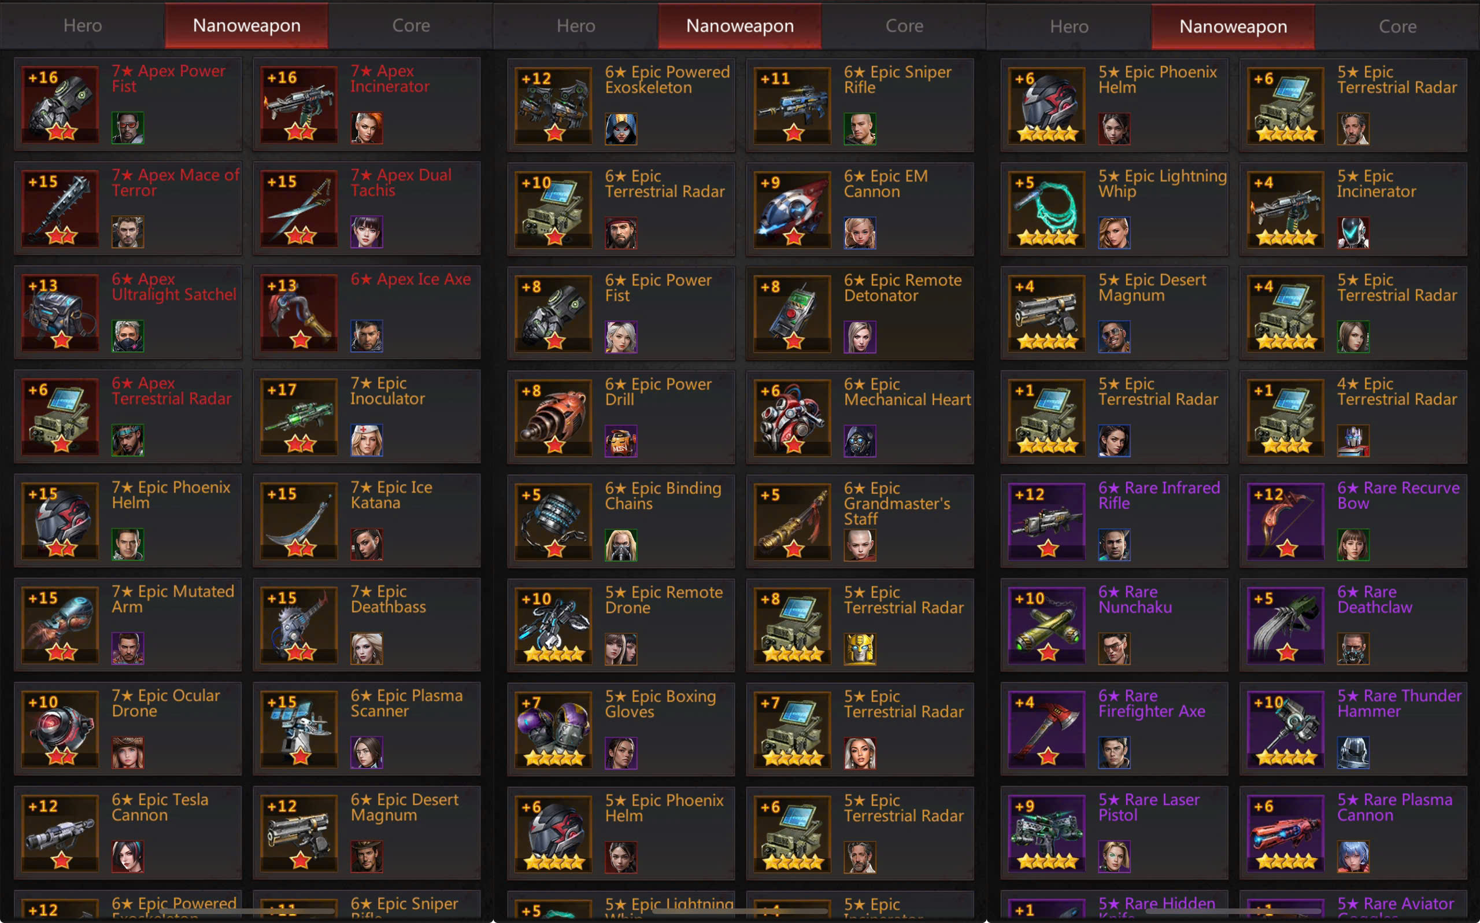This screenshot has height=923, width=1480.
Task: Click hero portrait on 7★ Epic Inoculator card
Action: pos(367,441)
